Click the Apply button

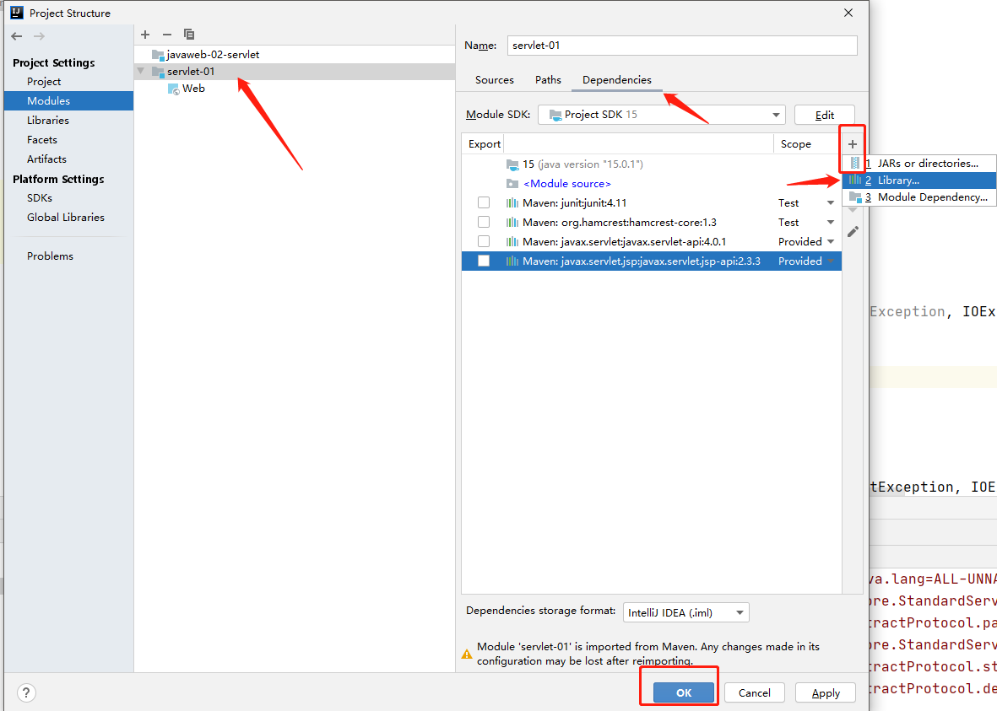[826, 692]
